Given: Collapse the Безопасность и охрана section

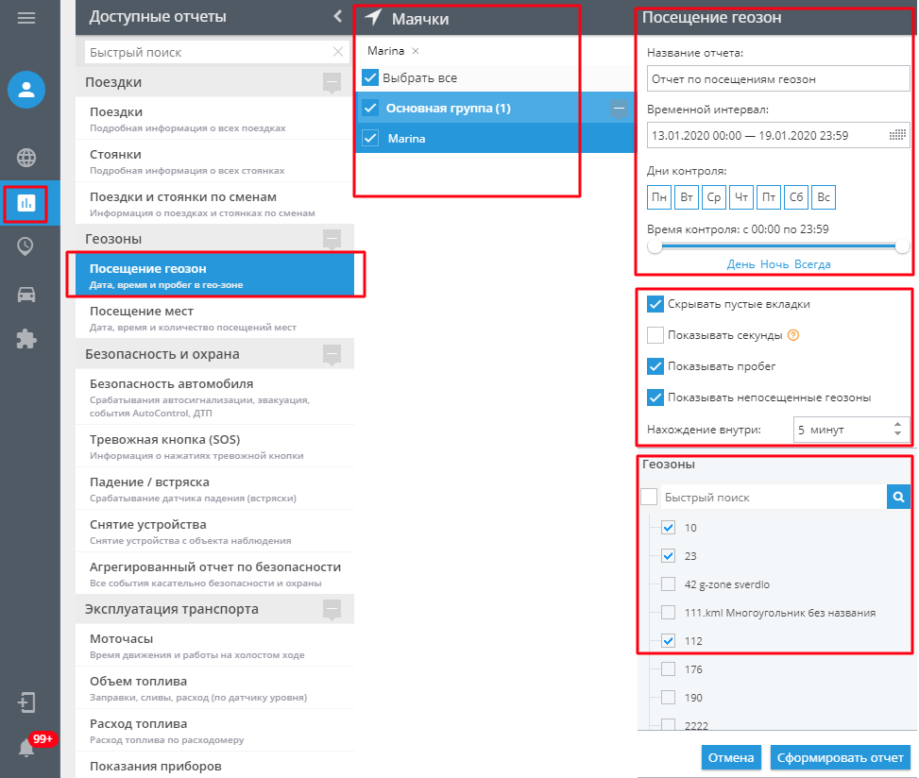Looking at the screenshot, I should click(332, 354).
